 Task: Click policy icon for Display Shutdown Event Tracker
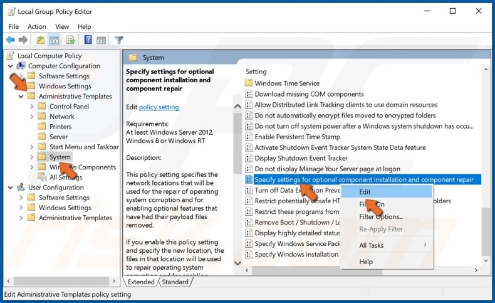[x=249, y=158]
